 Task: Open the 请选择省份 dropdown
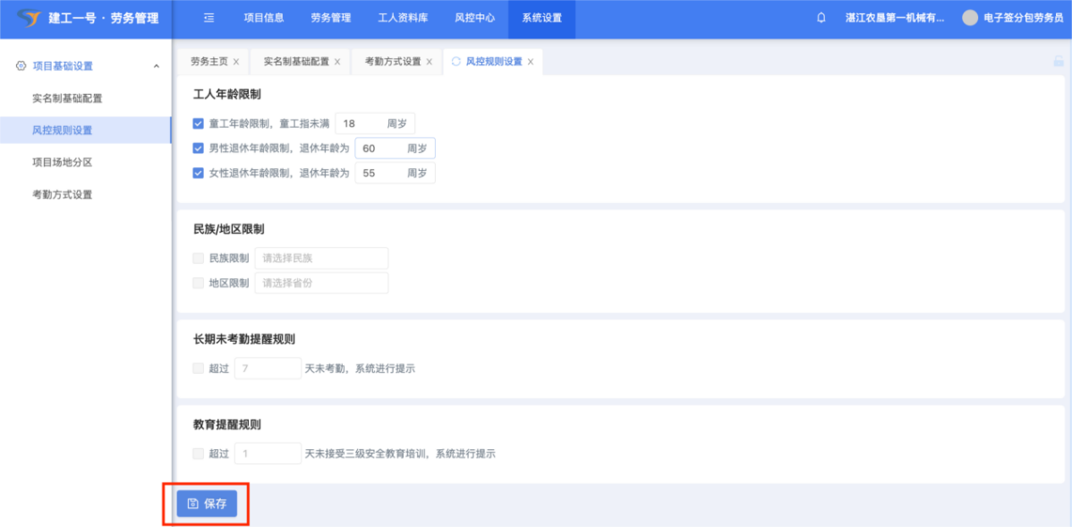point(321,284)
